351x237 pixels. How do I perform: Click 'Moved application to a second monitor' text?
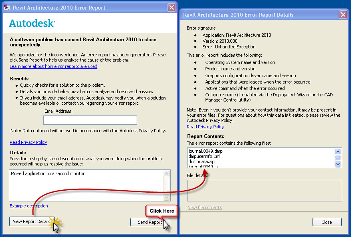(48, 173)
